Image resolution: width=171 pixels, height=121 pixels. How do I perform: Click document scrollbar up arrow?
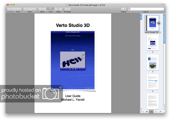tap(141, 110)
